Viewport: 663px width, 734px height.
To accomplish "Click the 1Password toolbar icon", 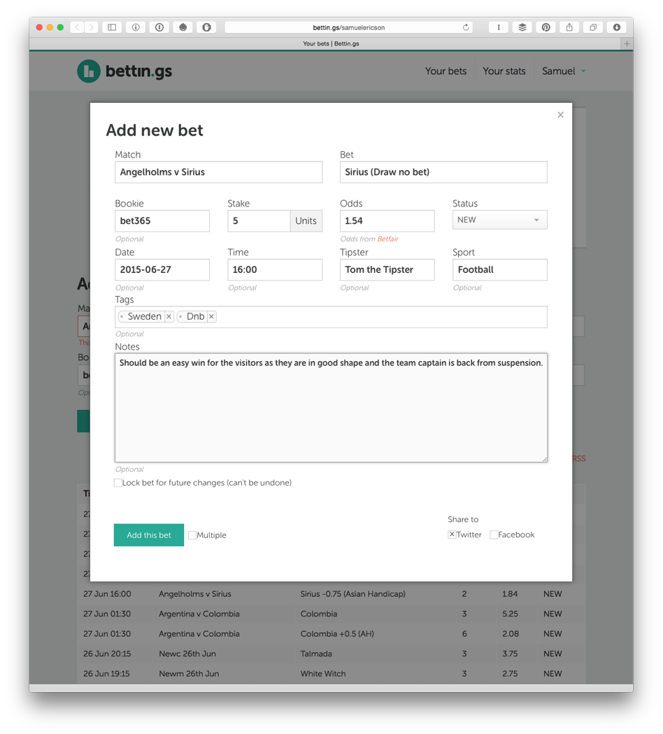I will click(x=159, y=27).
